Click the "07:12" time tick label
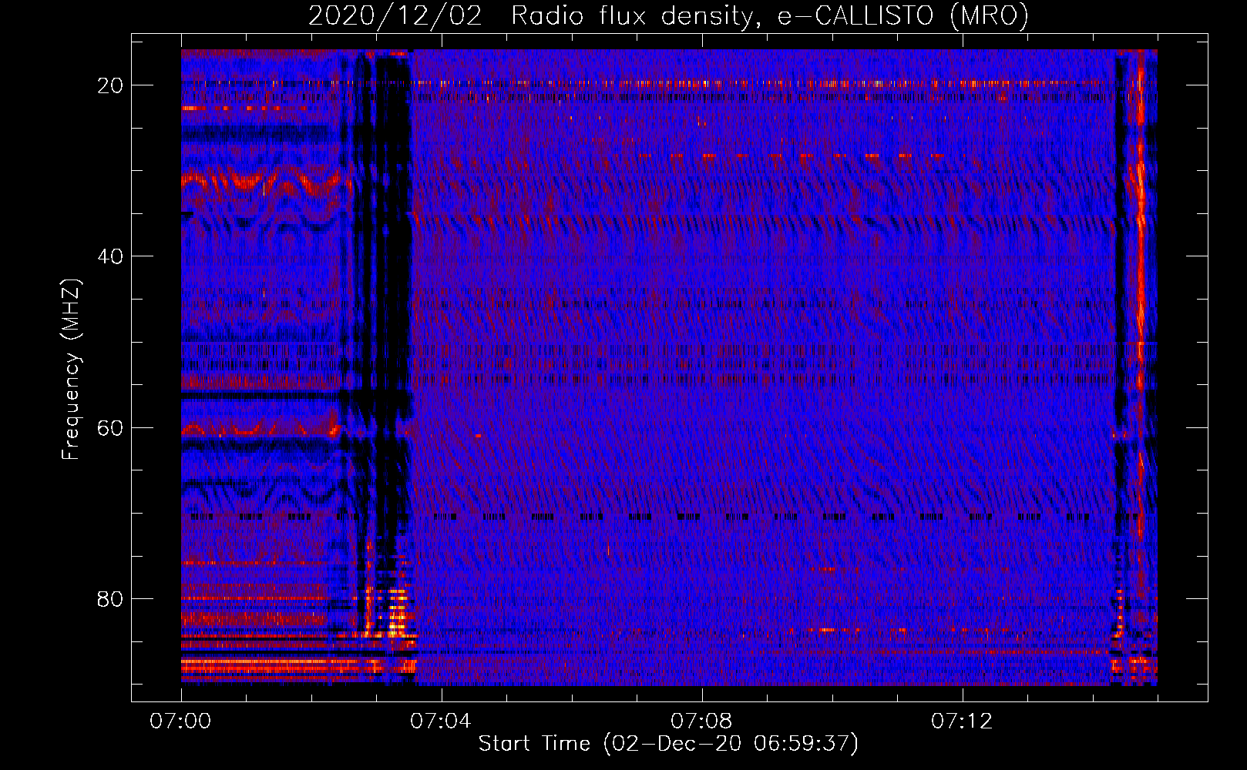1247x770 pixels. [962, 721]
